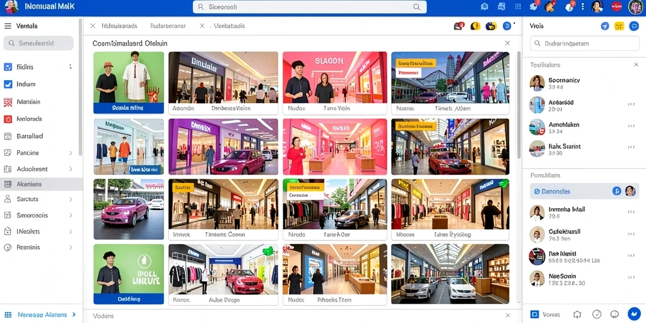Close the Vodúns bar at the bottom
The image size is (646, 323).
(x=507, y=315)
